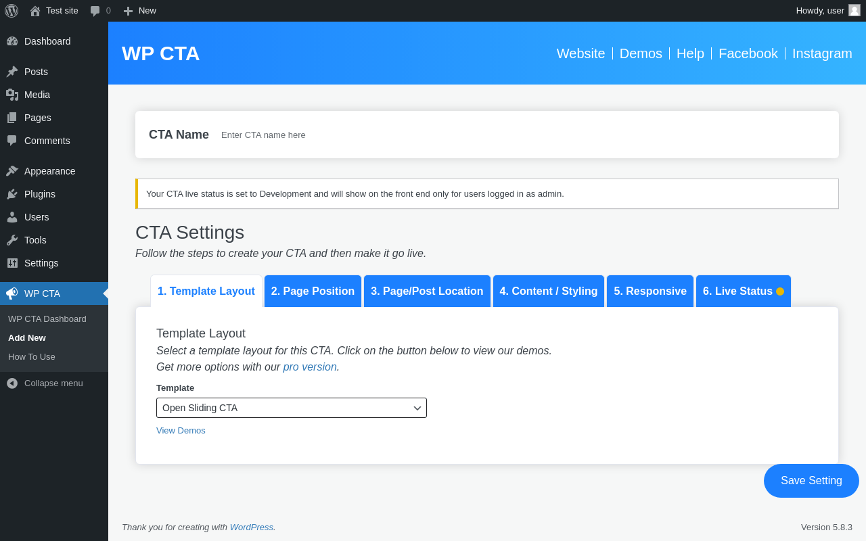Switch to the 1. Template Layout tab

pos(206,291)
